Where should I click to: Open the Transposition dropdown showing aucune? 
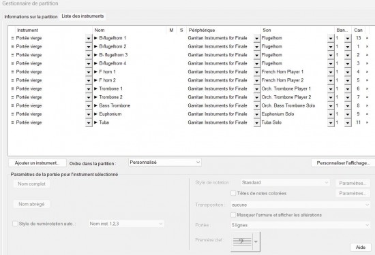pos(300,205)
